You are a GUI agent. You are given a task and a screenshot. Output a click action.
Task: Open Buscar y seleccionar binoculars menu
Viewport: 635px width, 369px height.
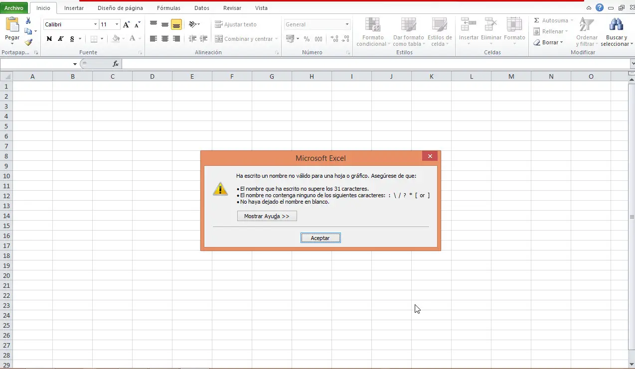click(616, 32)
